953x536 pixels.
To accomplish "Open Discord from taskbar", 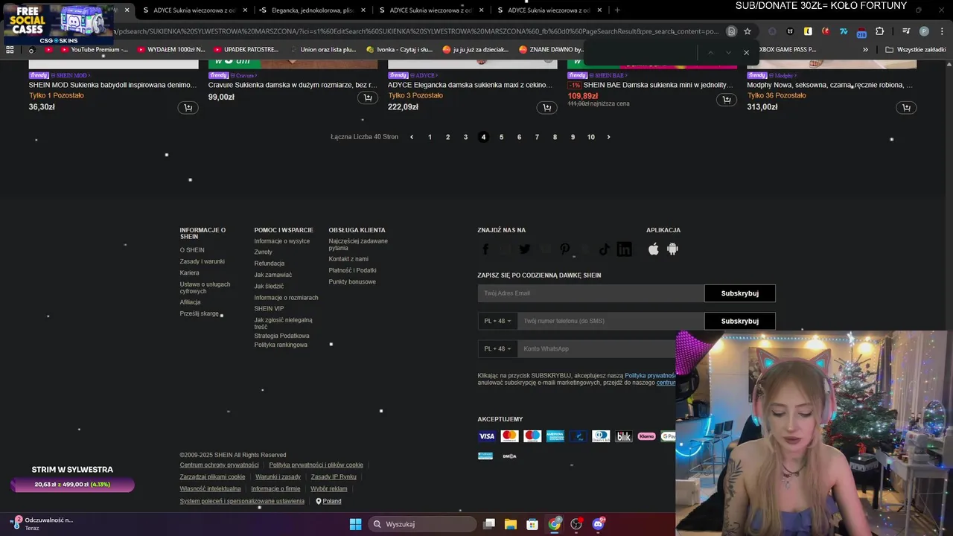I will point(598,524).
